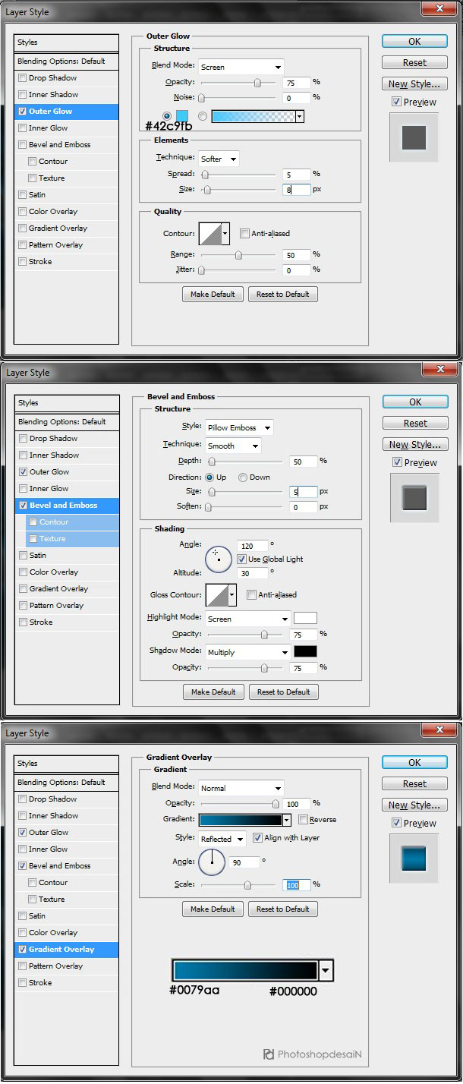Open the Pillow Emboss style dropdown

(238, 427)
